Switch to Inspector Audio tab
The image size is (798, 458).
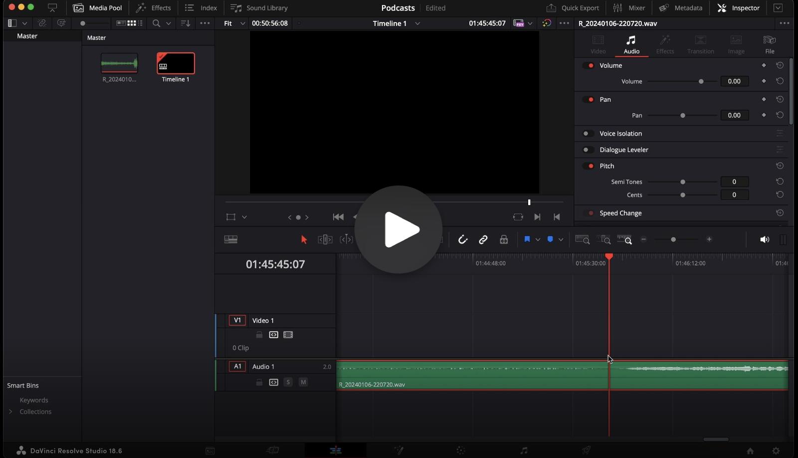point(631,45)
